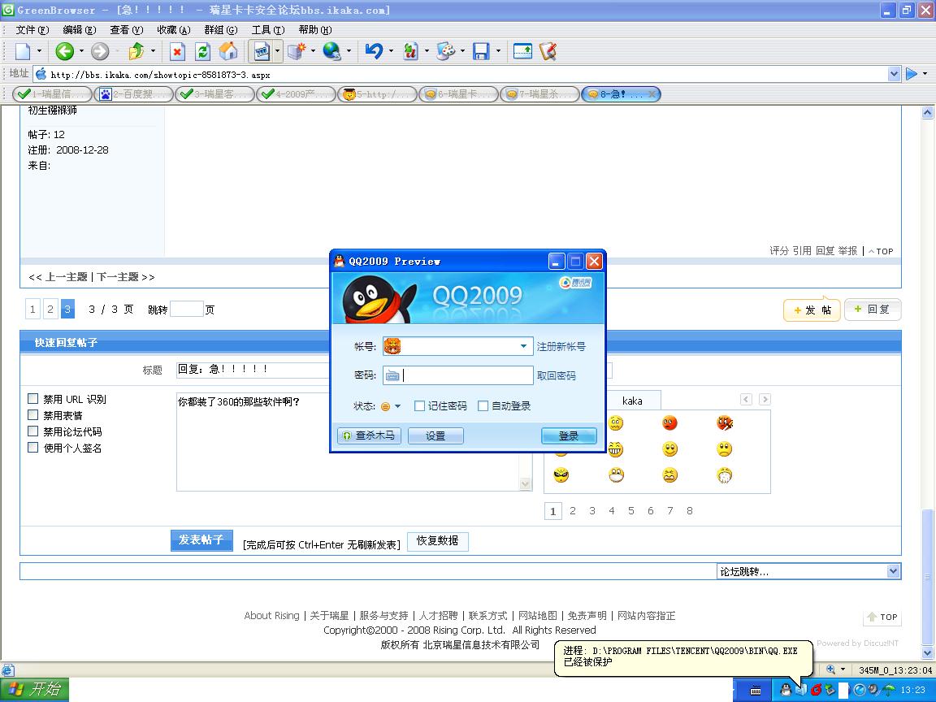Screen dimensions: 936x702
Task: Go to forum page 2 in the pagination
Action: click(x=50, y=310)
